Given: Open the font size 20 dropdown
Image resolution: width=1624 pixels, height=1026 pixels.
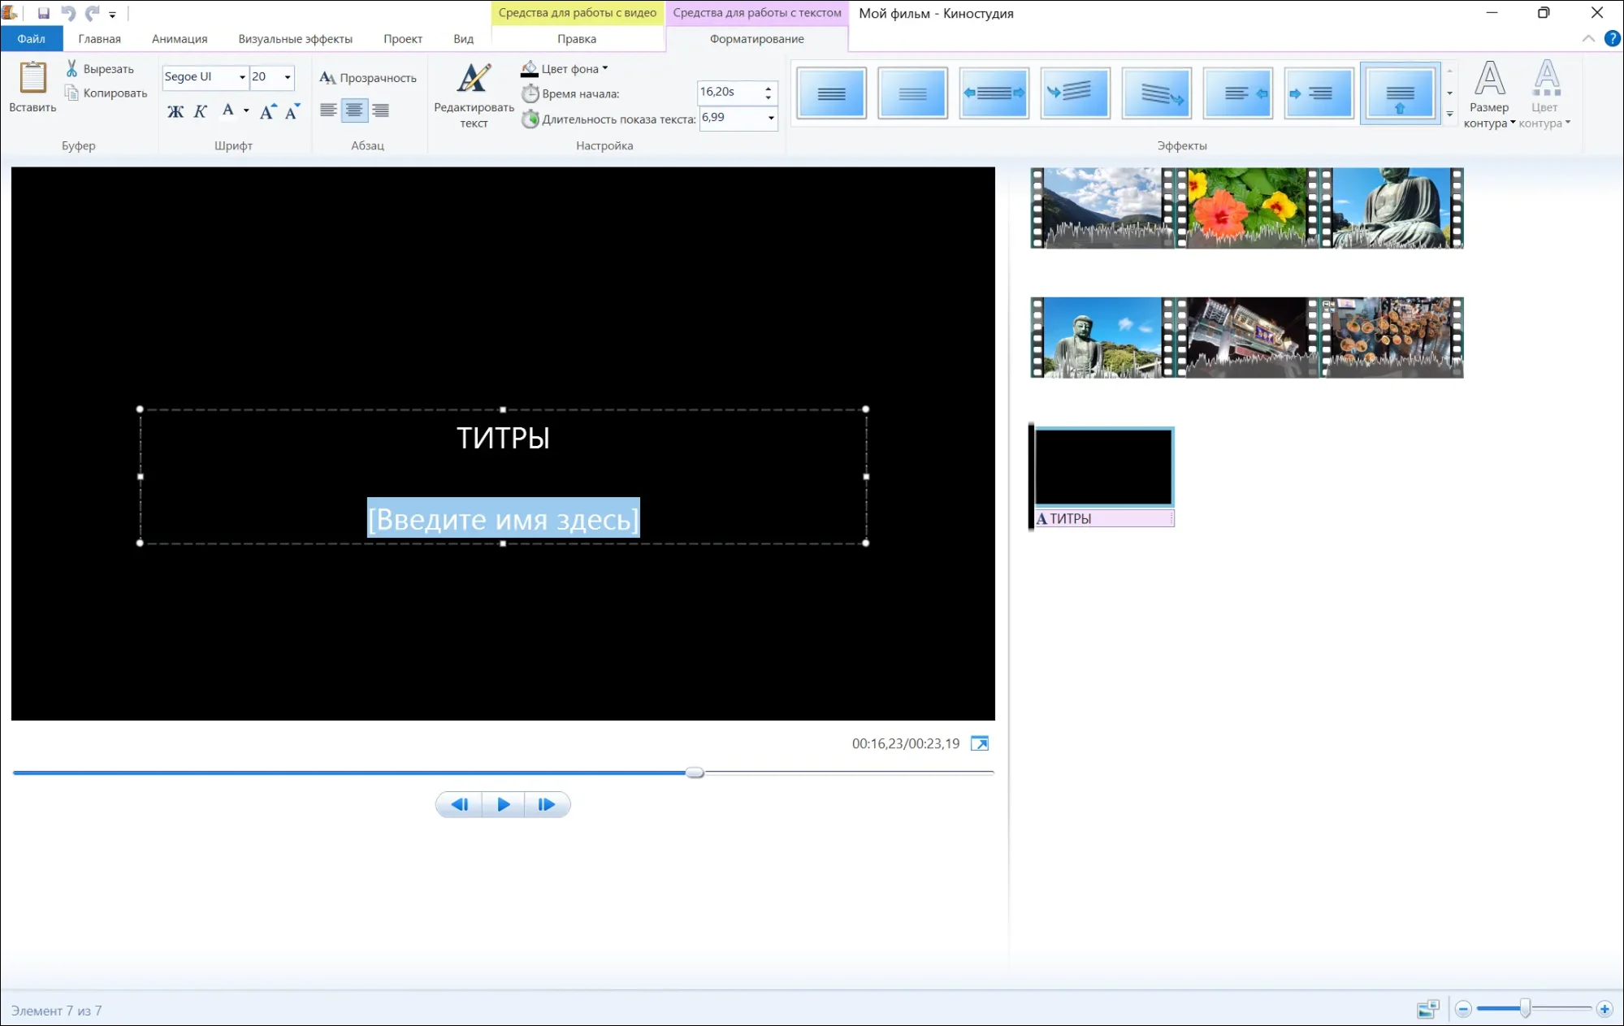Looking at the screenshot, I should pyautogui.click(x=288, y=77).
